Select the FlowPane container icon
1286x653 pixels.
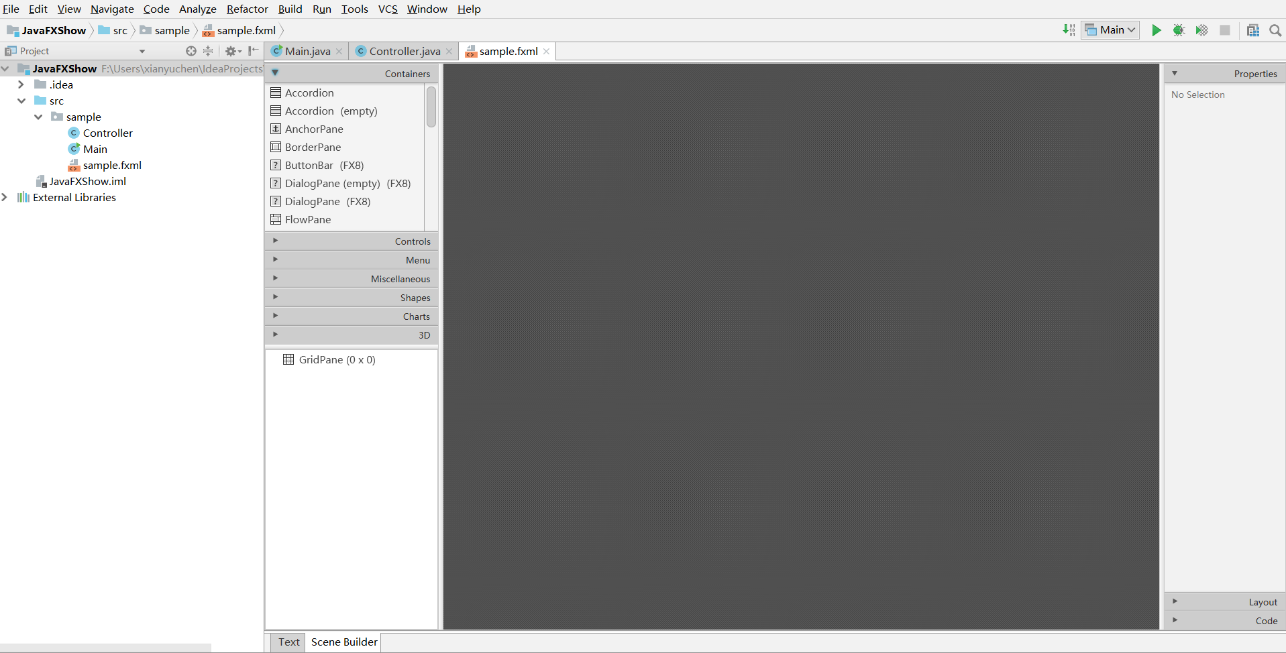[x=276, y=219]
